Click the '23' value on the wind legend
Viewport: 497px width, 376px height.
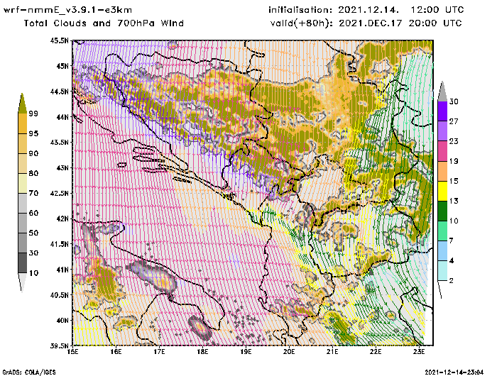(454, 141)
